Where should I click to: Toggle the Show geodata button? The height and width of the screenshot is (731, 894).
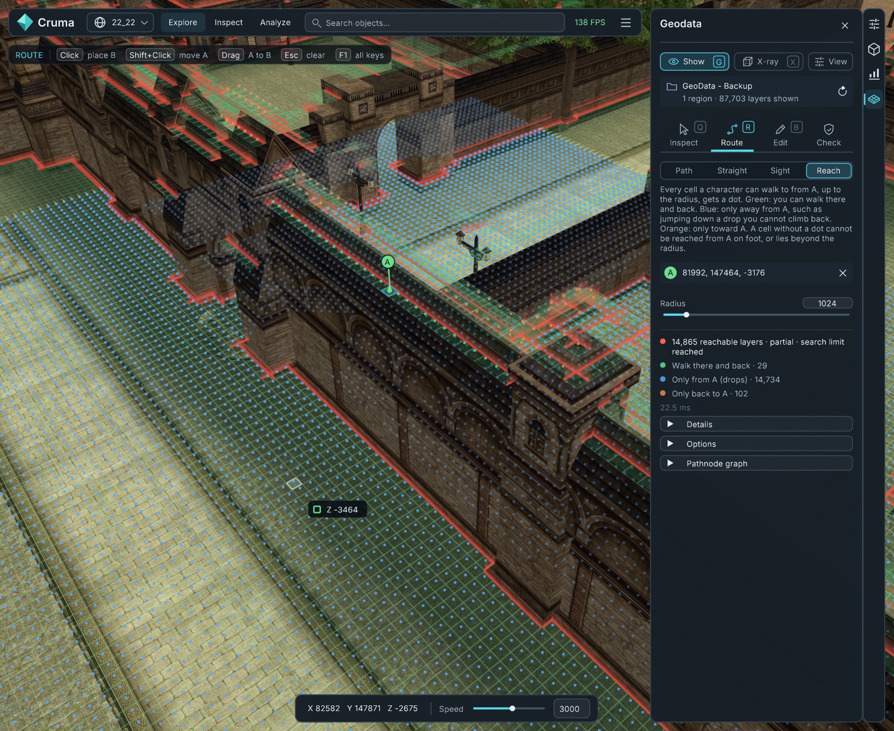tap(694, 62)
